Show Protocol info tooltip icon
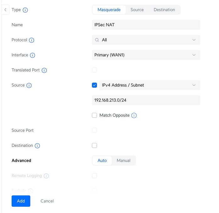219x213 pixels. point(32,40)
